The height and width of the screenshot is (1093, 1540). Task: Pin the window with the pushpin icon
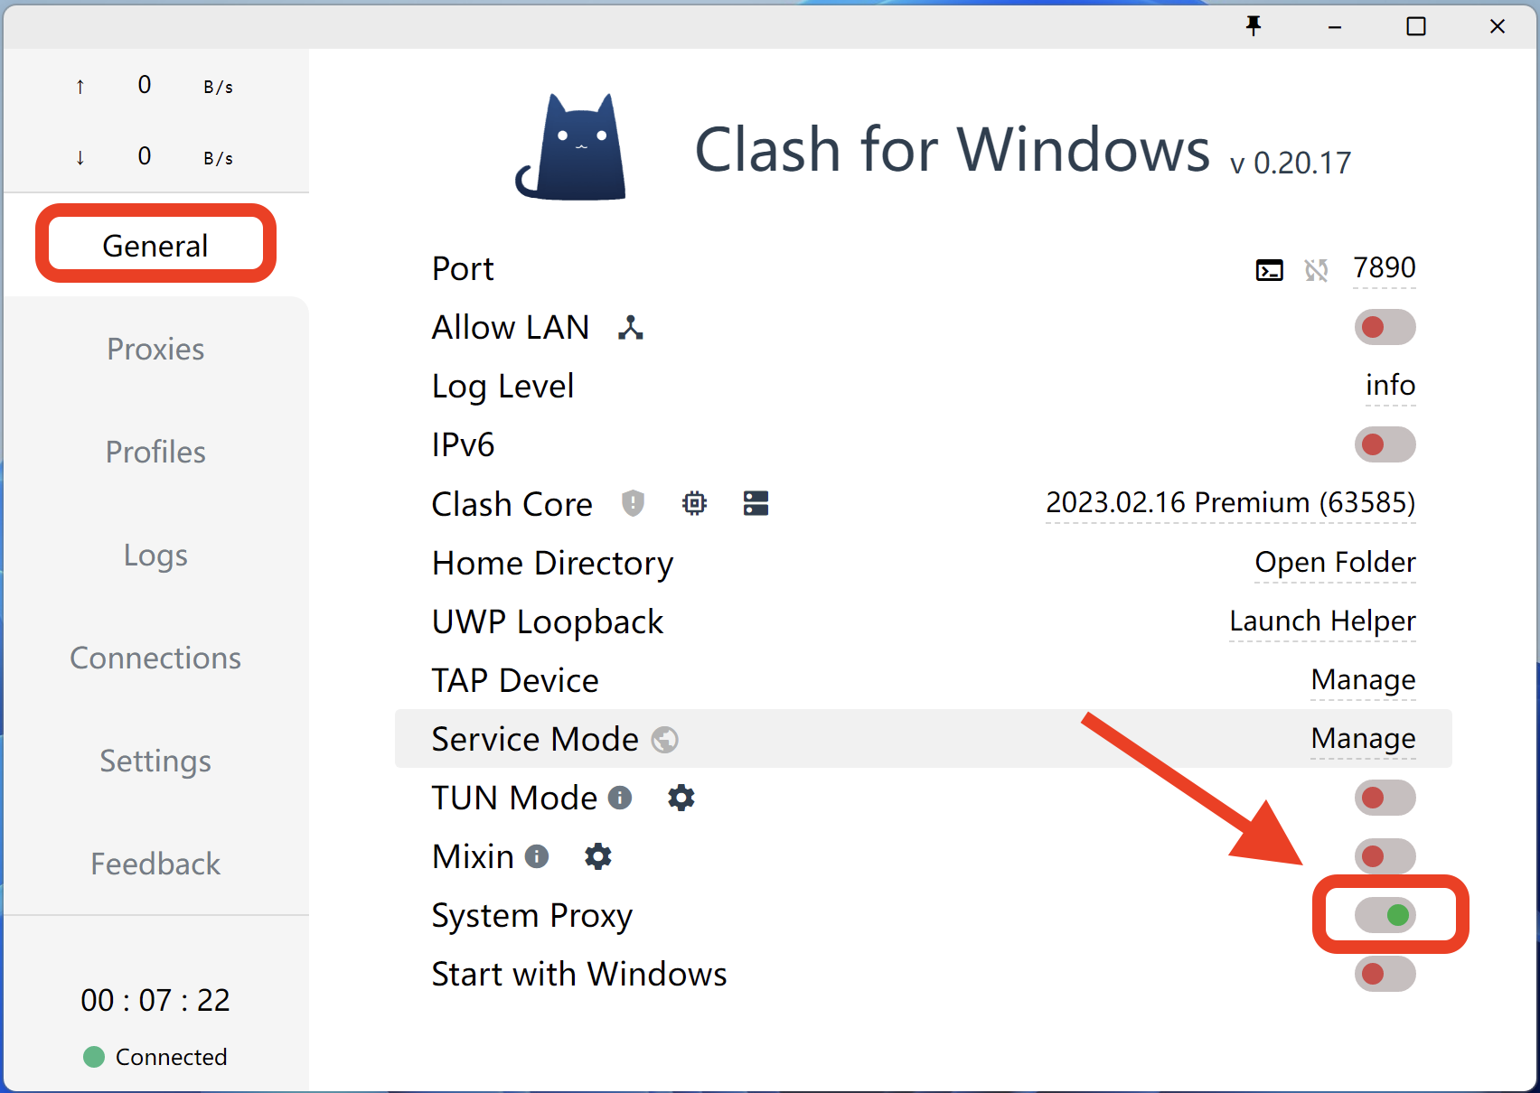click(1254, 26)
